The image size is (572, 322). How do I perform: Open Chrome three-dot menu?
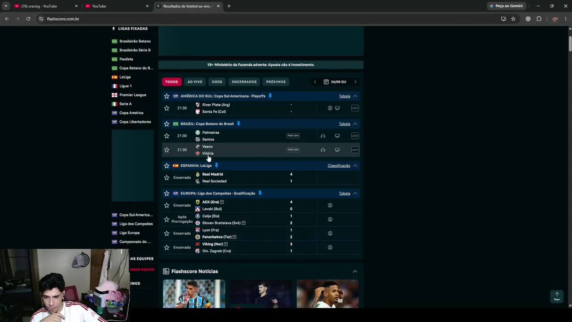[x=566, y=19]
